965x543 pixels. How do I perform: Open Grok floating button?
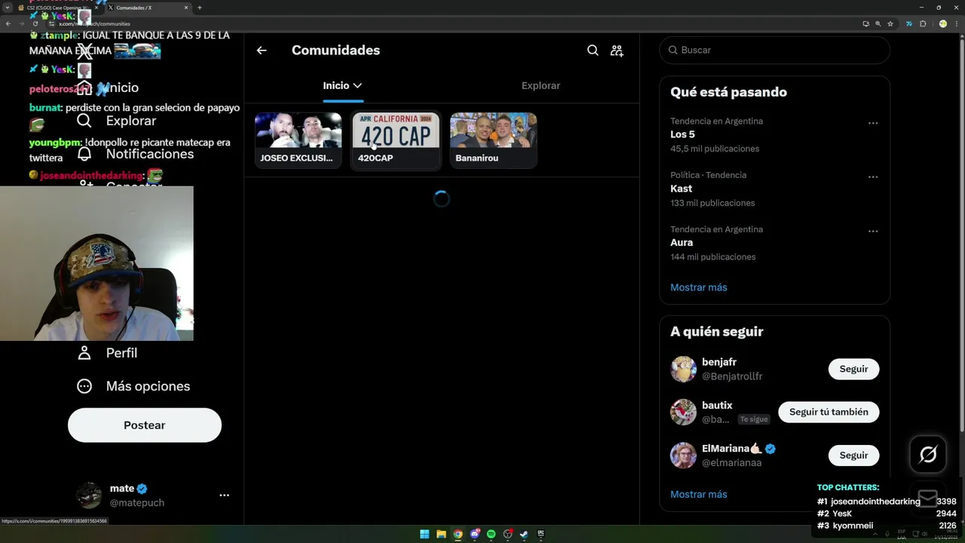coord(928,454)
